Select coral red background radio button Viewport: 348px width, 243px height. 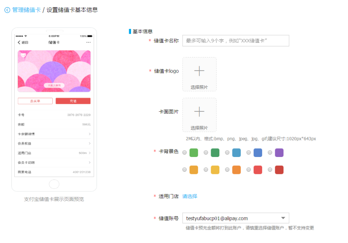(249, 170)
